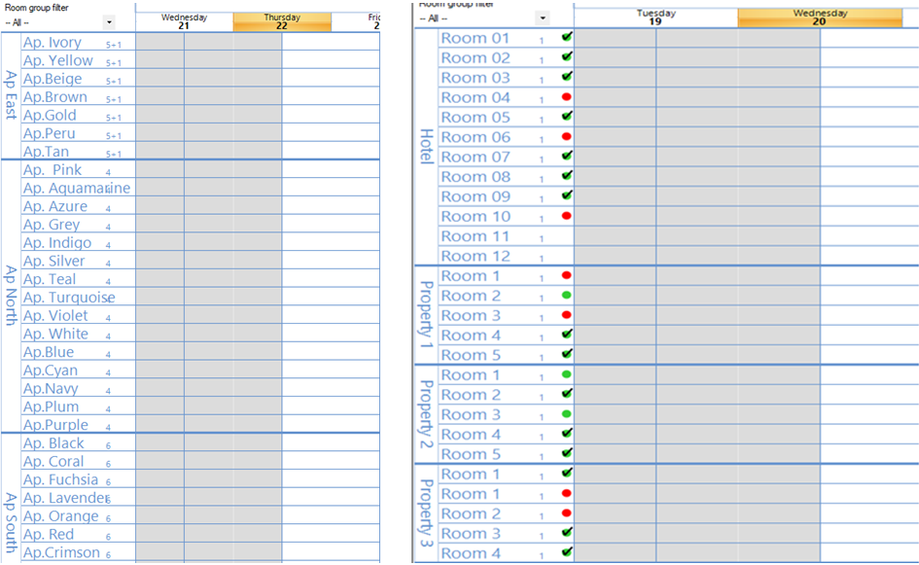This screenshot has height=565, width=919.
Task: Open Room group filter dropdown in the hotel schedule
Action: click(x=543, y=18)
